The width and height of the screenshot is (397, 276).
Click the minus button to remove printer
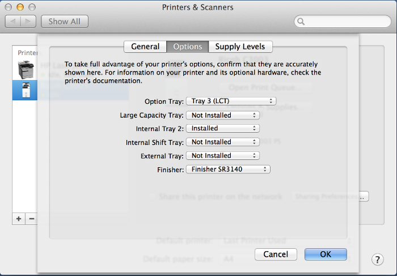(x=32, y=219)
